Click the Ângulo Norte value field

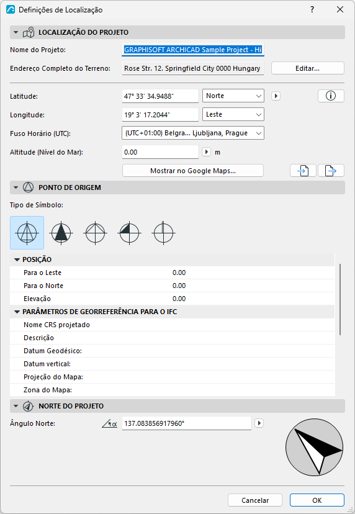pyautogui.click(x=187, y=423)
